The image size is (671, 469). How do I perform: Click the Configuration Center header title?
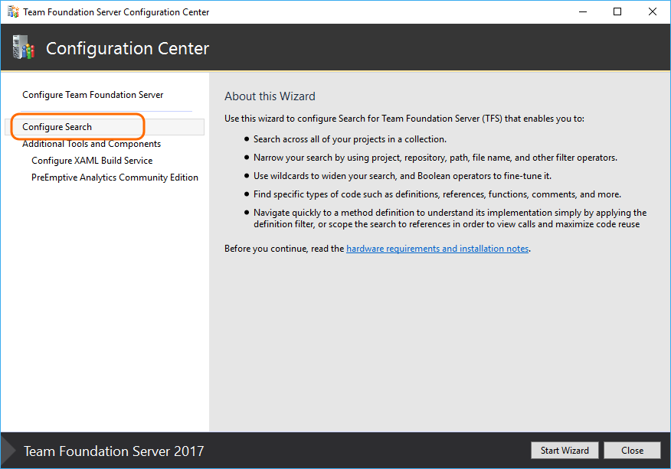click(x=127, y=48)
